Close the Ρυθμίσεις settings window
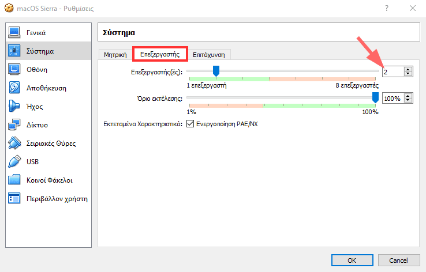426x272 pixels. (x=412, y=8)
